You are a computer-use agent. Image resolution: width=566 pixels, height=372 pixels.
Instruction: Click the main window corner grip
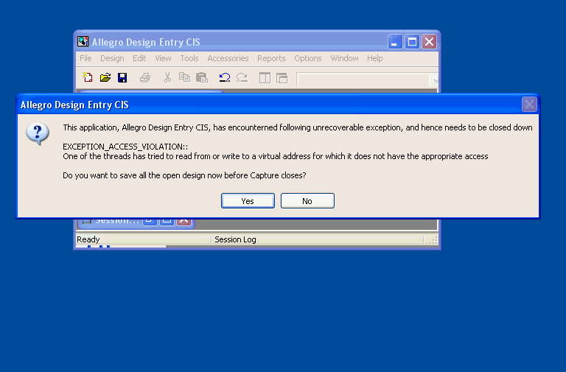pyautogui.click(x=433, y=240)
